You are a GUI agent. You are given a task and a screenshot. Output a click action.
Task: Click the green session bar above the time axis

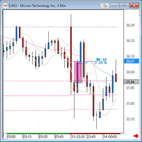[38, 134]
